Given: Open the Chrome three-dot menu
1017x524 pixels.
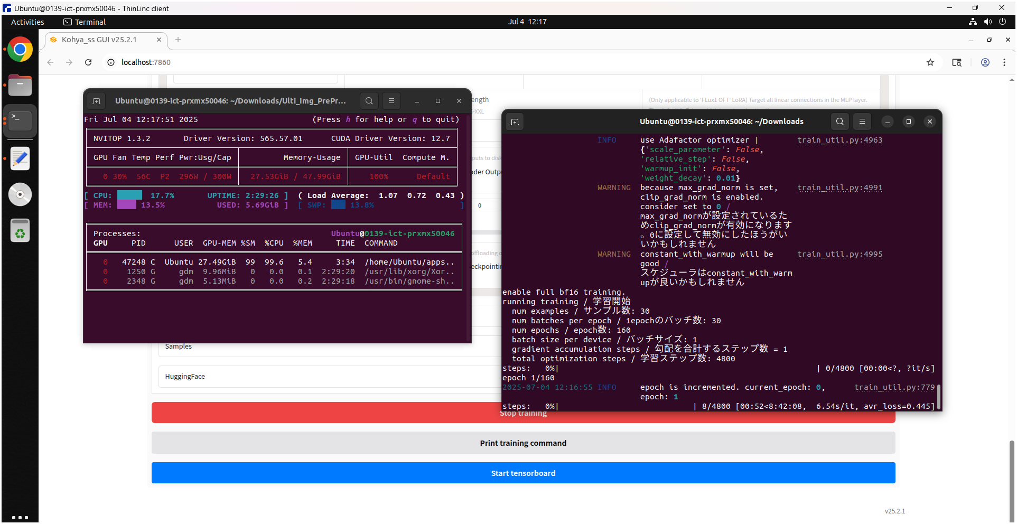Looking at the screenshot, I should coord(1004,62).
